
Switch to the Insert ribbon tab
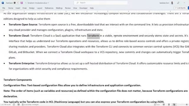point(18,8)
